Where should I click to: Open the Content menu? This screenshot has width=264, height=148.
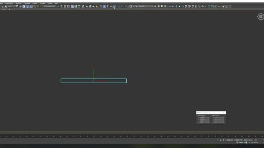click(x=50, y=3)
